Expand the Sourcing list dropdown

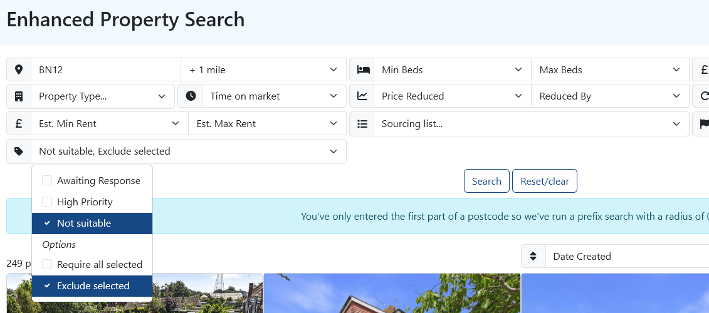coord(532,124)
